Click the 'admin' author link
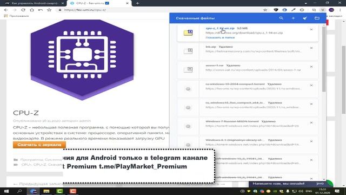This screenshot has width=346, height=195. point(85,121)
